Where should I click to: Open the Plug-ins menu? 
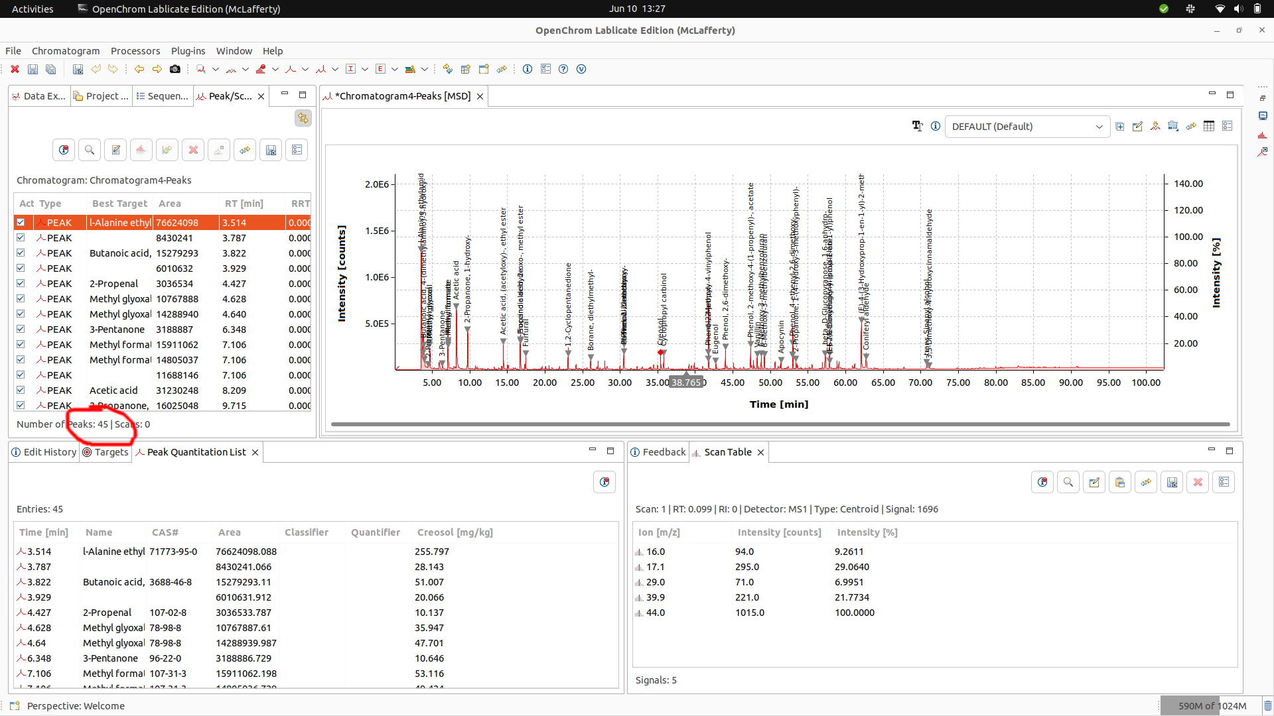pyautogui.click(x=188, y=51)
